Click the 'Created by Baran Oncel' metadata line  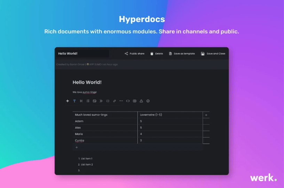(x=87, y=65)
